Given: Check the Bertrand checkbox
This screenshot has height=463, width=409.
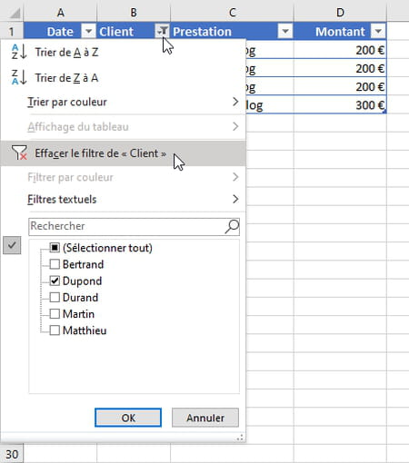Looking at the screenshot, I should pyautogui.click(x=55, y=264).
